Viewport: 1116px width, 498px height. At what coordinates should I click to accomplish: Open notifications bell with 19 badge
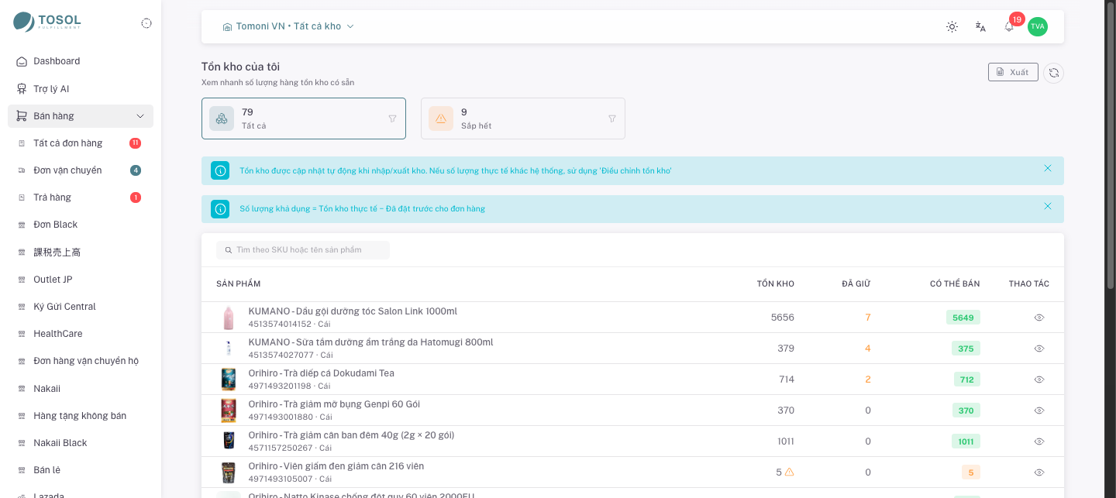point(1009,26)
